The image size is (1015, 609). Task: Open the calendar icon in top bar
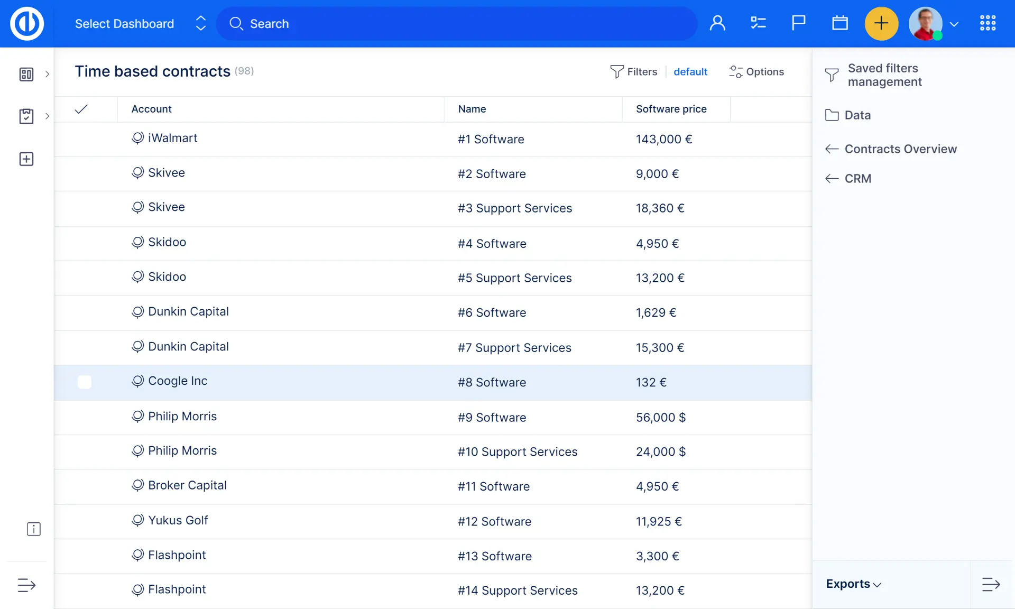839,23
